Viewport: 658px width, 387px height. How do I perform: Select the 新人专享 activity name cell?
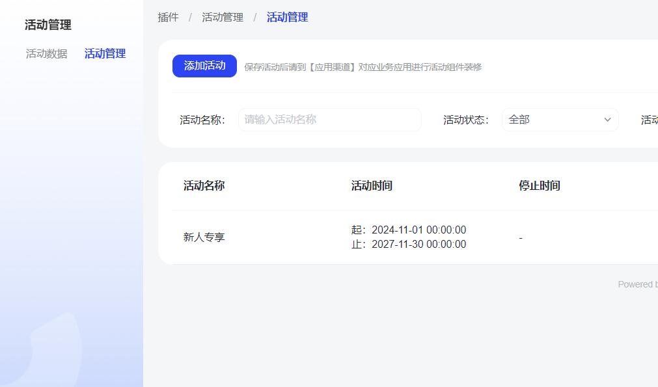coord(204,237)
